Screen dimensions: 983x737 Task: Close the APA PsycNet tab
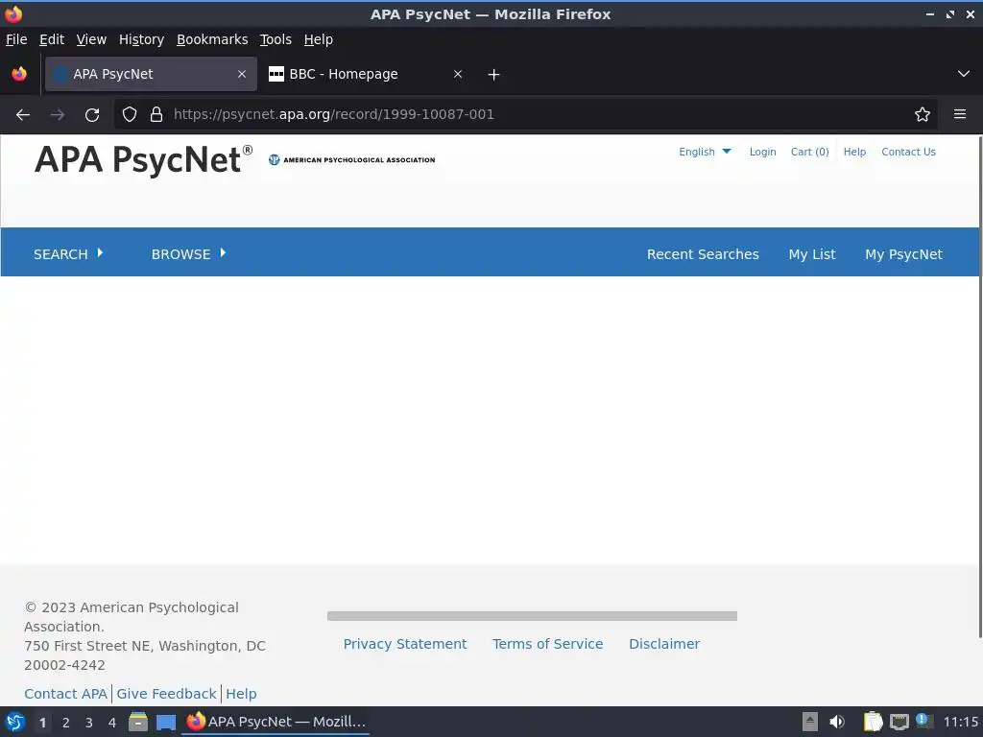(x=241, y=74)
